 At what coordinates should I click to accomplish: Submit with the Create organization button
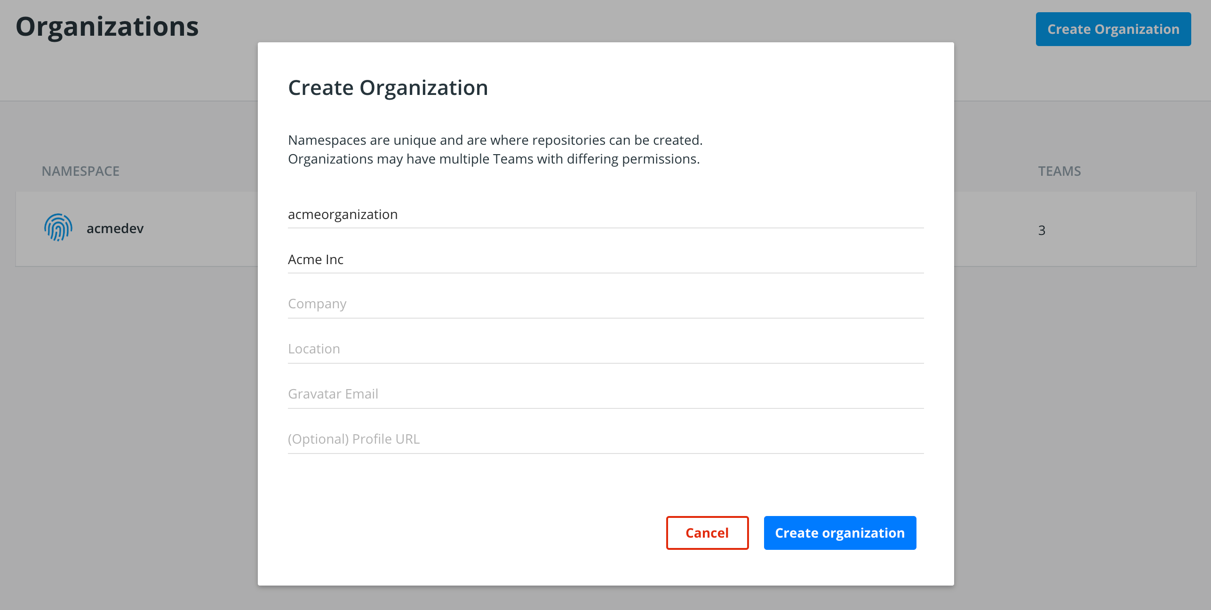[x=840, y=533]
